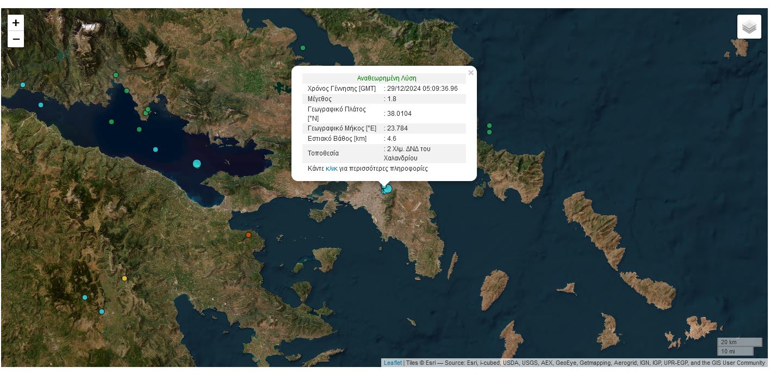
Task: Click the cyan marker nearest the left edge
Action: [23, 85]
